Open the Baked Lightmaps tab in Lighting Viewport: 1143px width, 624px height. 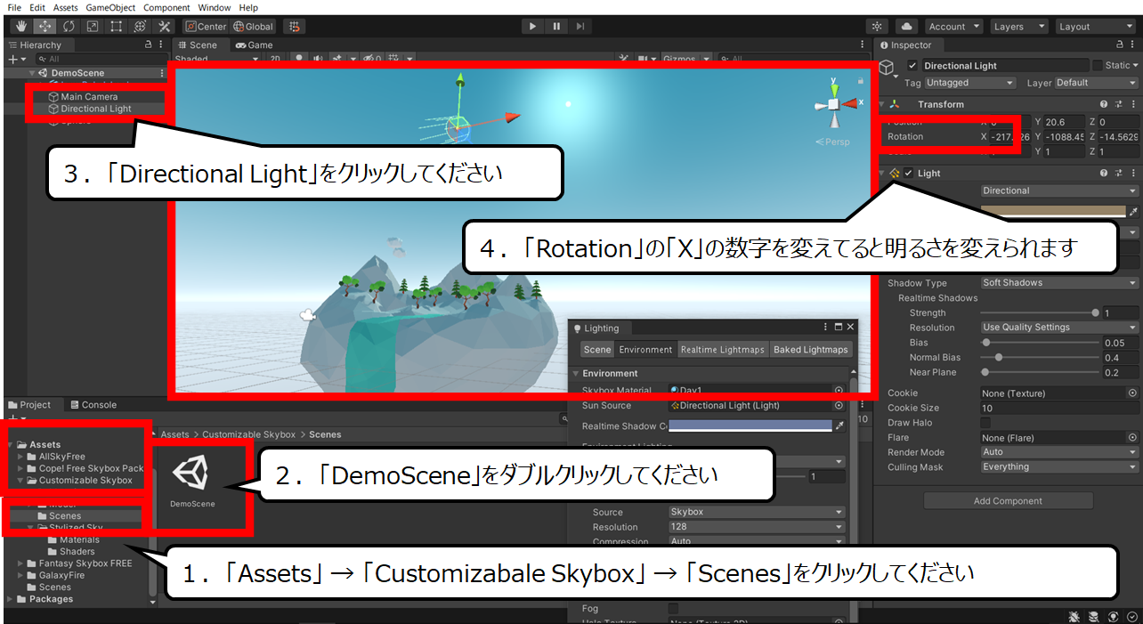click(811, 350)
